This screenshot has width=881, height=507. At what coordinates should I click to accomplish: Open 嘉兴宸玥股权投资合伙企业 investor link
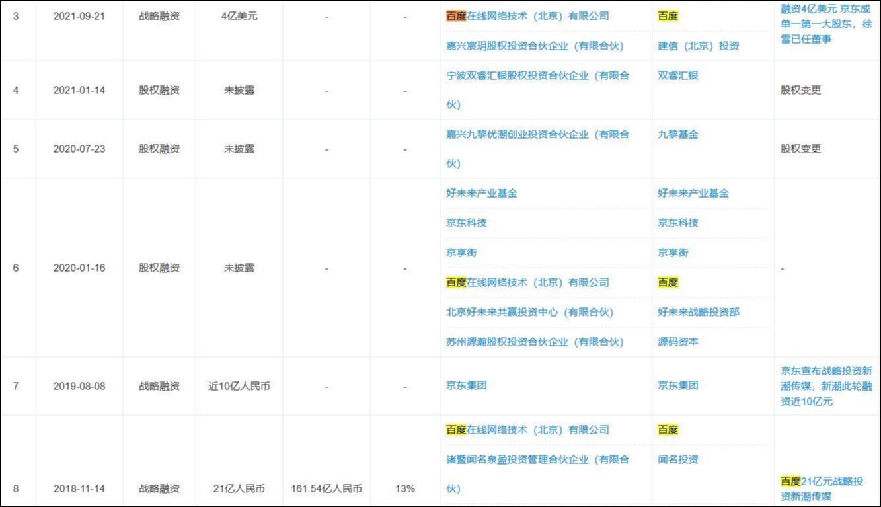coord(535,46)
